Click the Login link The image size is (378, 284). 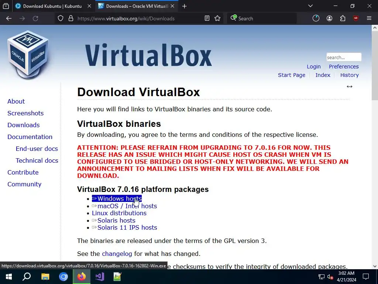314,67
